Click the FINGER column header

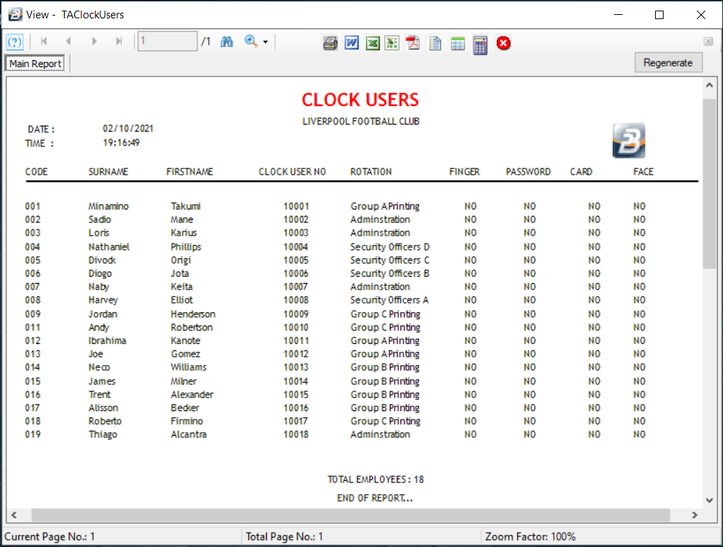(x=464, y=171)
